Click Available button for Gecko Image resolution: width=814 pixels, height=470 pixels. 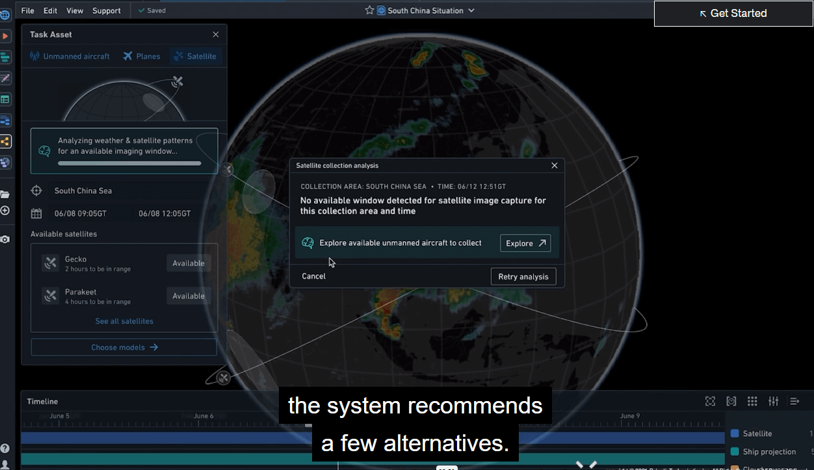point(189,263)
